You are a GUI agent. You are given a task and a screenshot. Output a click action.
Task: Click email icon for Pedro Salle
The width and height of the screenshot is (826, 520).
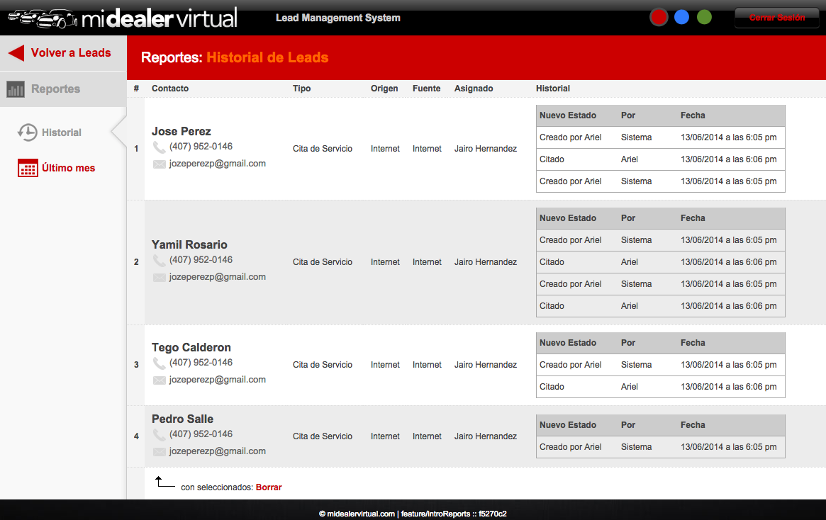(159, 451)
